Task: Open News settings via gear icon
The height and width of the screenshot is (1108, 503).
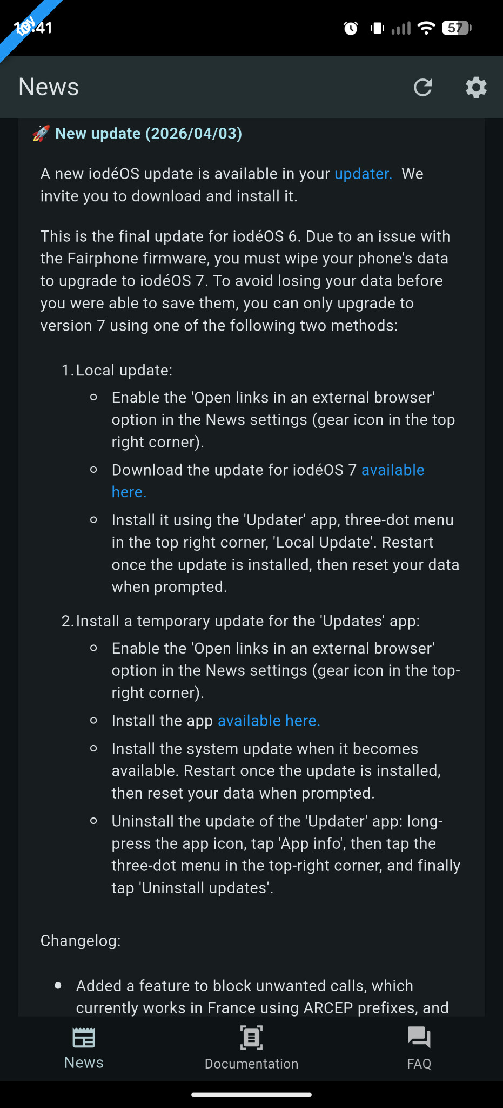Action: pos(476,87)
